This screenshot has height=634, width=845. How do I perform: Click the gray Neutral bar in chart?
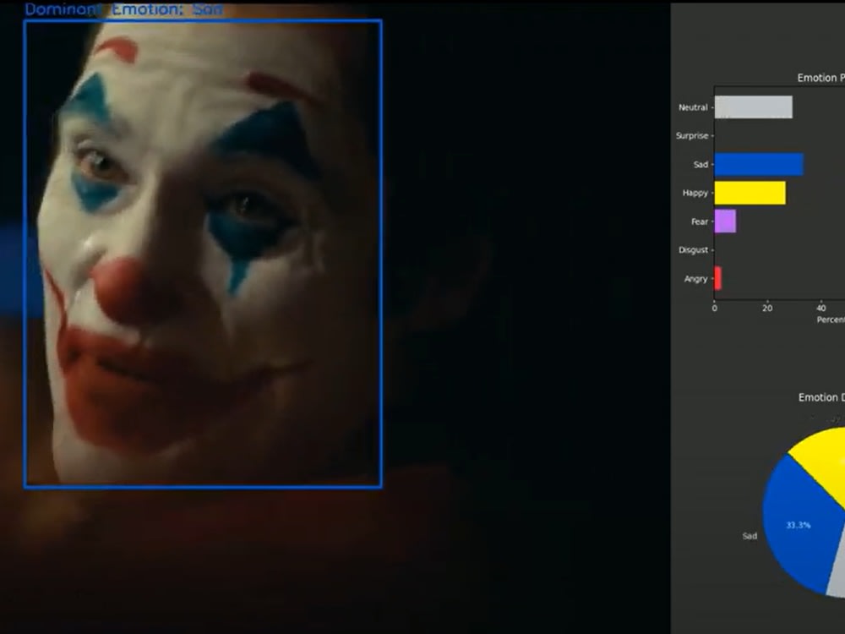[x=754, y=107]
